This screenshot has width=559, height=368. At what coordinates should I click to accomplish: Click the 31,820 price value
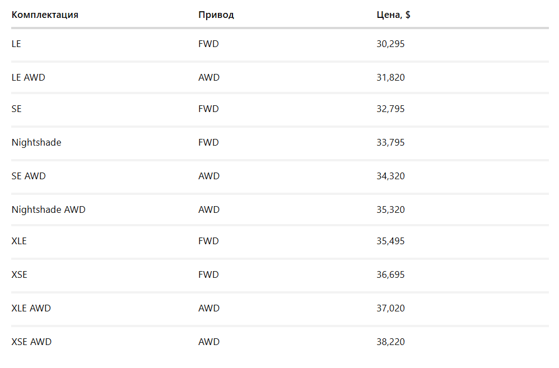click(390, 77)
